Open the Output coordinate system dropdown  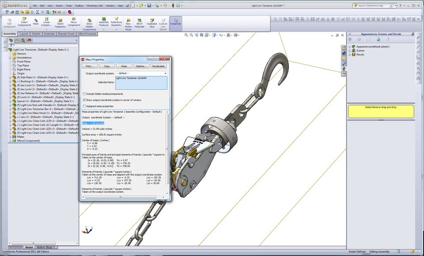pyautogui.click(x=166, y=73)
